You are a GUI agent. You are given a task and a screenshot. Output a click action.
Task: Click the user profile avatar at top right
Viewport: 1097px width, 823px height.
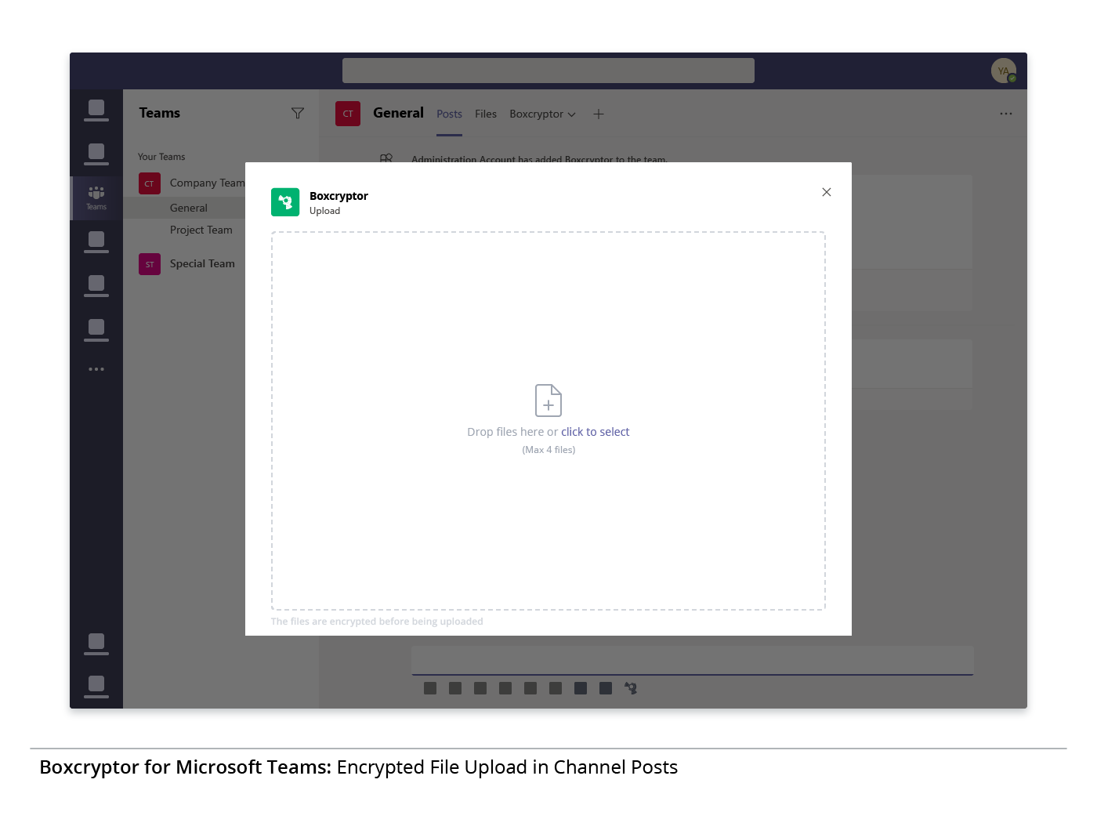click(1004, 71)
